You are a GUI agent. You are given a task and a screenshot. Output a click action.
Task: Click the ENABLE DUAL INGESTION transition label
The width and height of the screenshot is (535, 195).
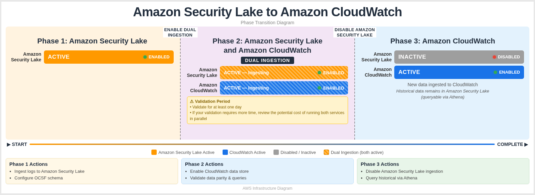click(x=180, y=32)
